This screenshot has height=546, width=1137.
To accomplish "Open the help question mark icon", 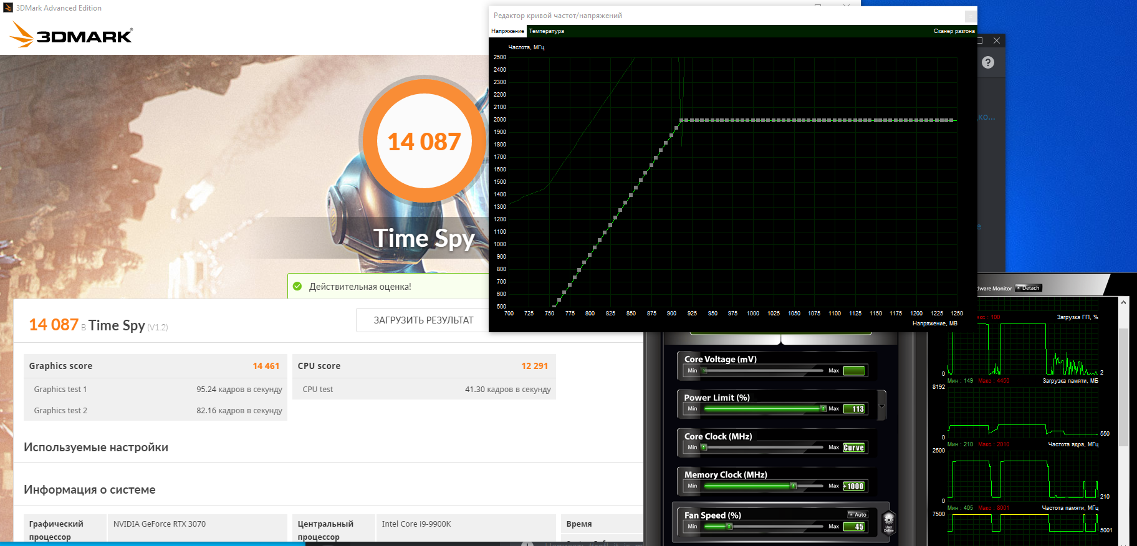I will pos(988,62).
